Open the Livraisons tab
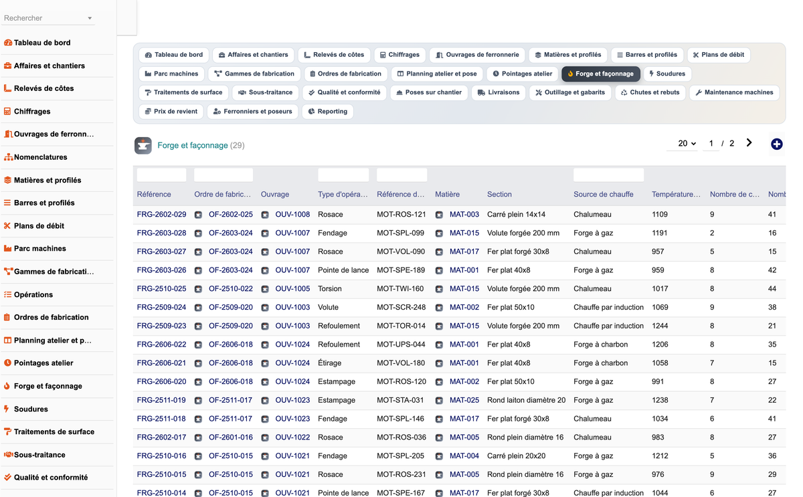The width and height of the screenshot is (803, 497). point(498,92)
